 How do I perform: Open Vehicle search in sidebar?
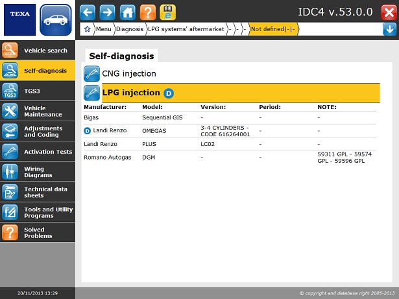point(38,51)
